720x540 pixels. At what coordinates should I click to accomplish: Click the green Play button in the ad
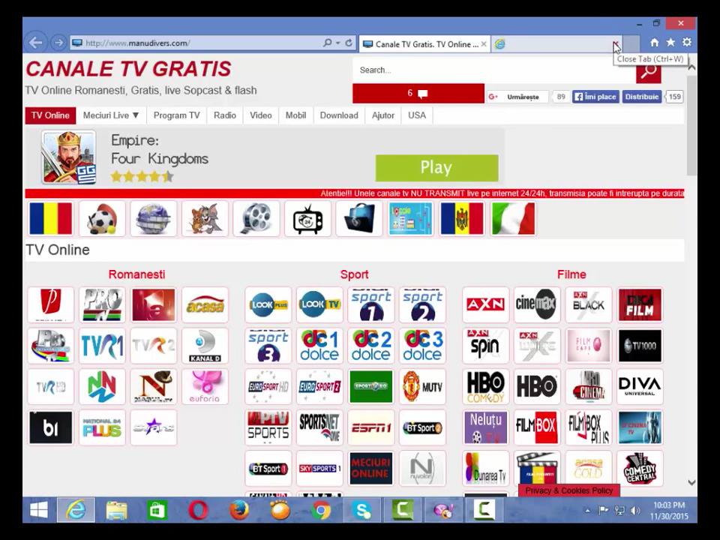pos(436,167)
